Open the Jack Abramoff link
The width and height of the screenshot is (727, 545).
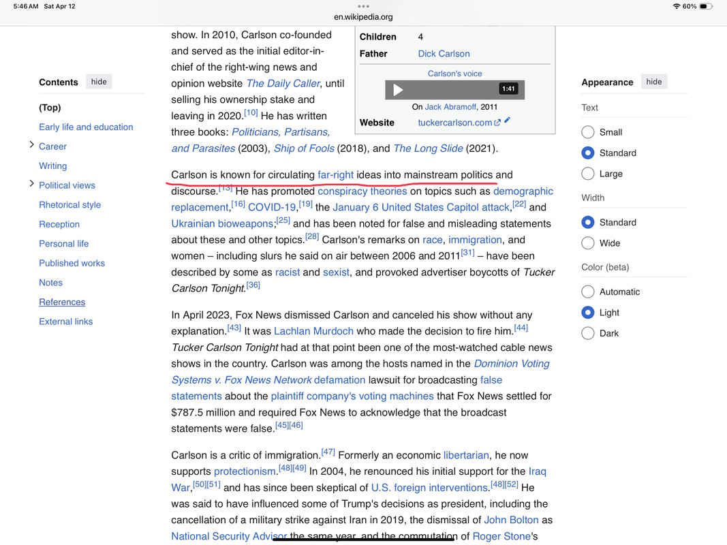point(450,107)
